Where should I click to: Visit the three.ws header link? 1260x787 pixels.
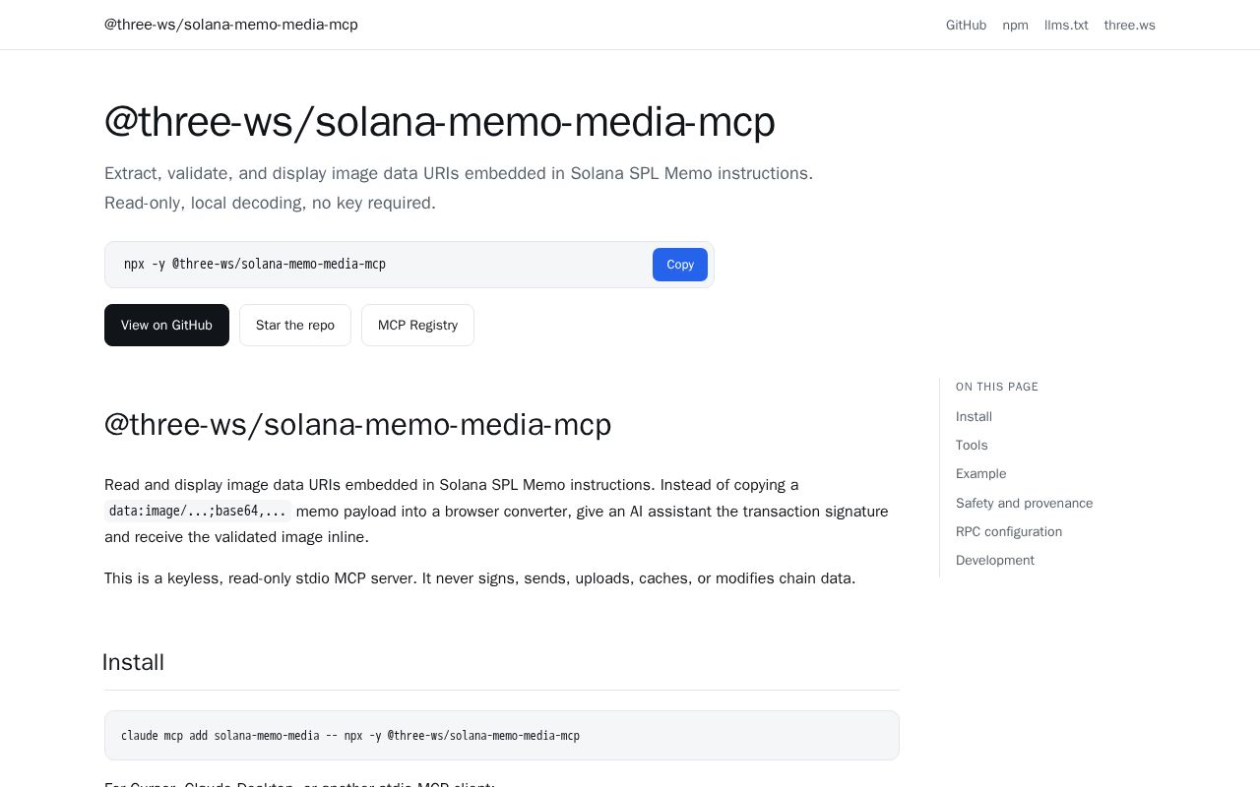(x=1129, y=25)
